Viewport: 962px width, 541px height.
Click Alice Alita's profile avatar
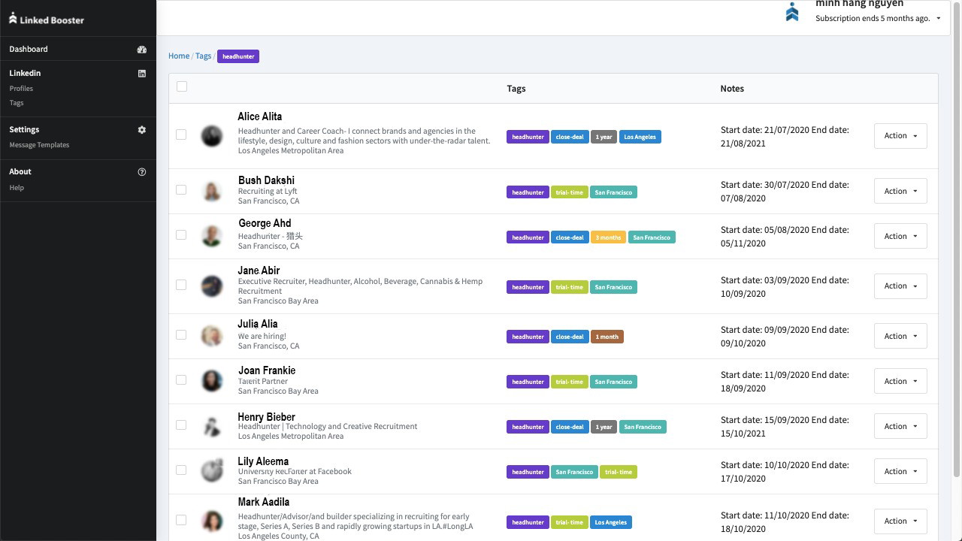coord(212,136)
